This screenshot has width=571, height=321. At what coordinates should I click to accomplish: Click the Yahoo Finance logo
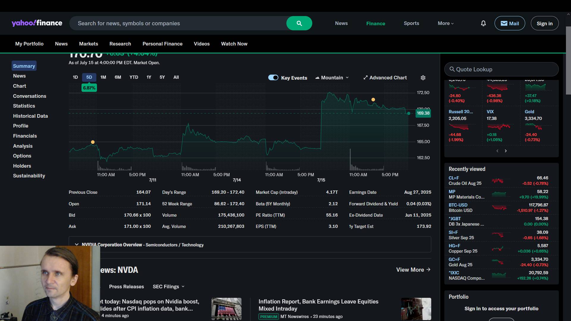pyautogui.click(x=37, y=23)
